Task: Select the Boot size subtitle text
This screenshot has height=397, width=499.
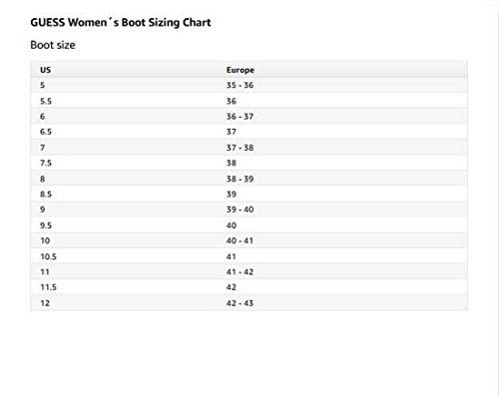Action: click(53, 45)
